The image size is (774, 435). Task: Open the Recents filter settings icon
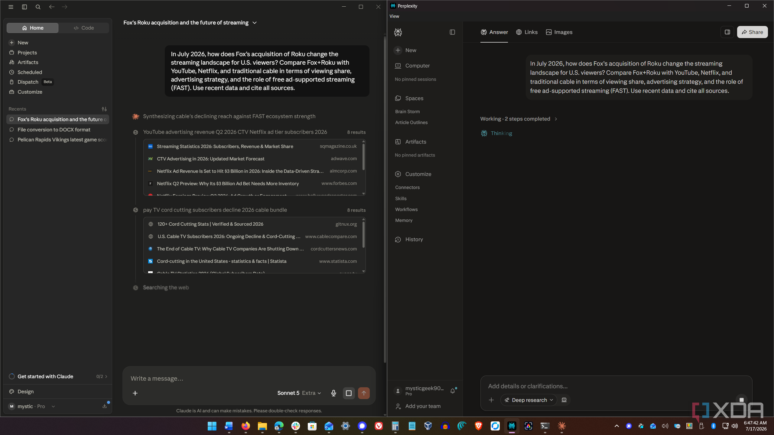pyautogui.click(x=104, y=109)
